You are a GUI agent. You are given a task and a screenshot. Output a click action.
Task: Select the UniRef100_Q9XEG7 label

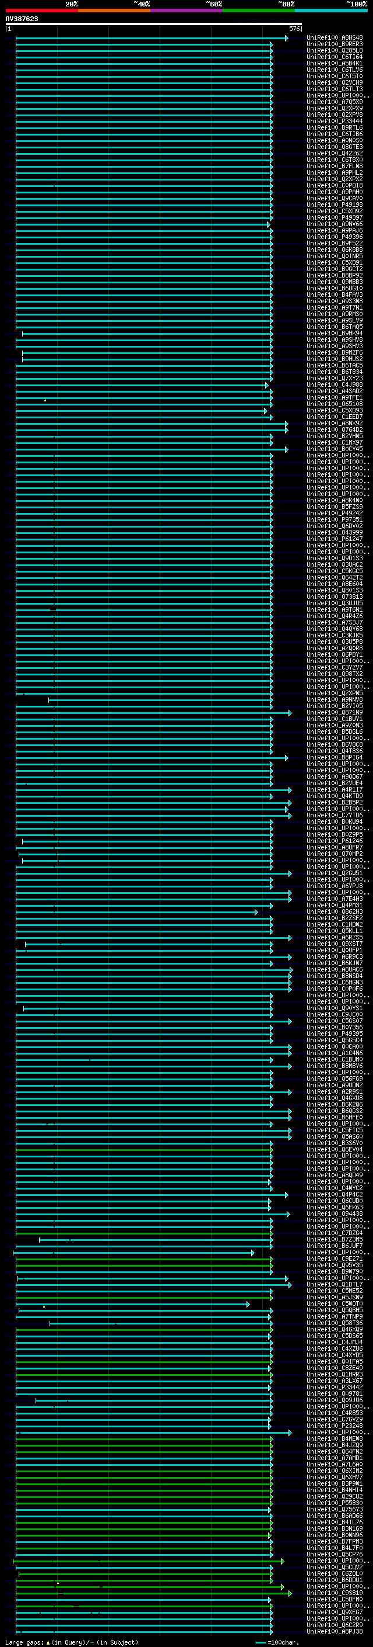click(335, 1612)
